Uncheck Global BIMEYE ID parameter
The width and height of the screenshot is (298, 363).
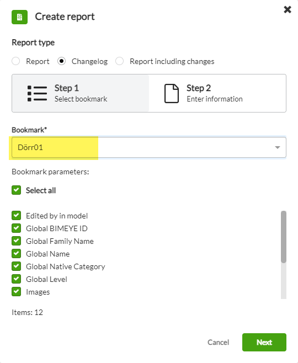(16, 228)
